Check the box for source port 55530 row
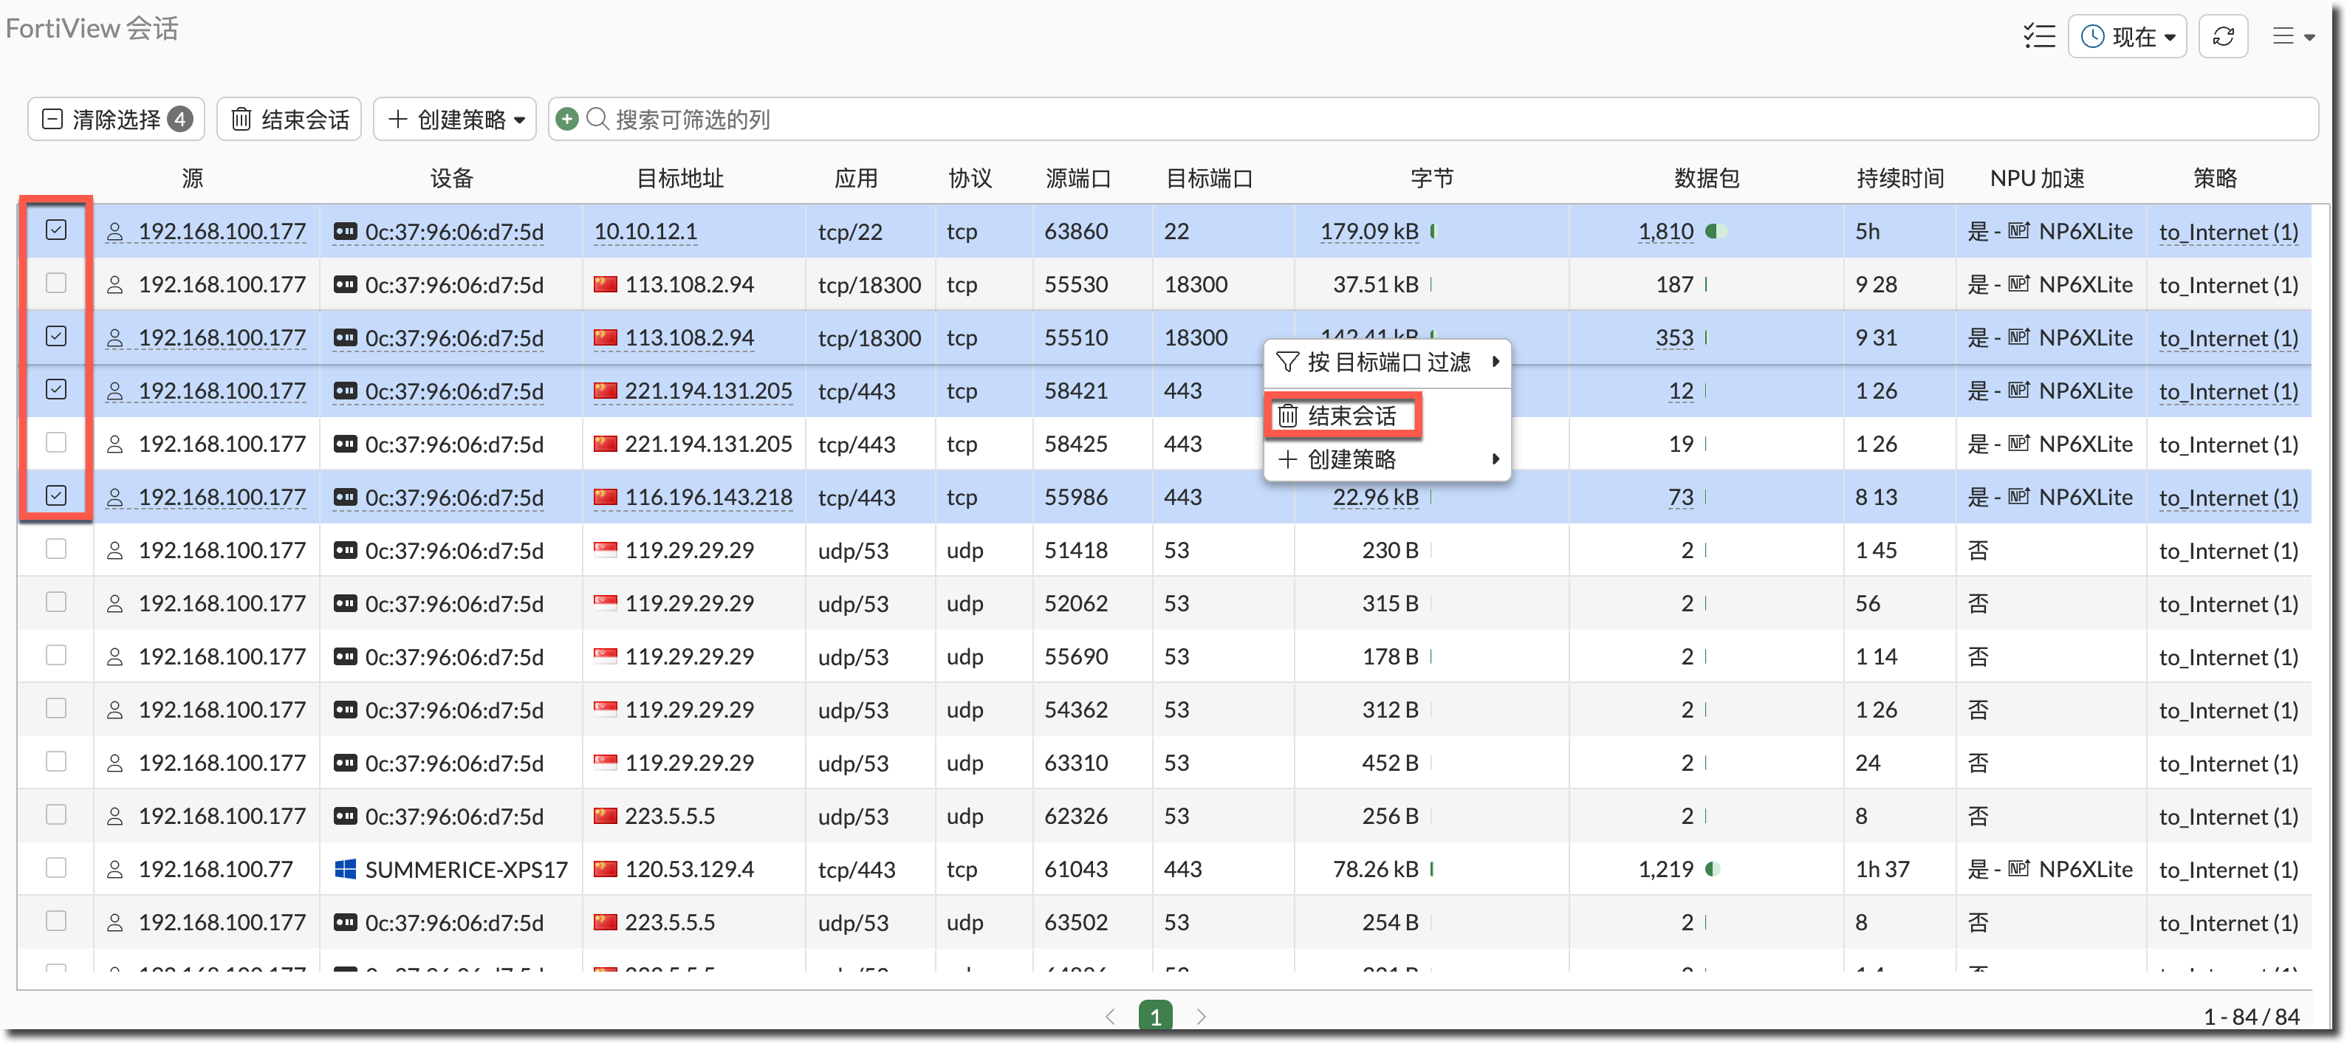Image resolution: width=2347 pixels, height=1044 pixels. tap(56, 284)
